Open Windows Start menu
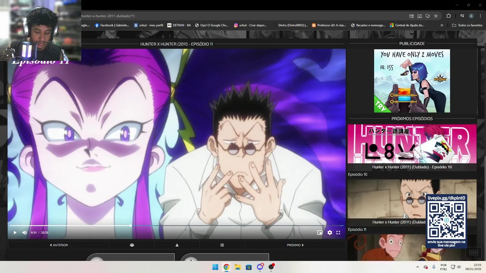The height and width of the screenshot is (273, 486). coord(215,267)
